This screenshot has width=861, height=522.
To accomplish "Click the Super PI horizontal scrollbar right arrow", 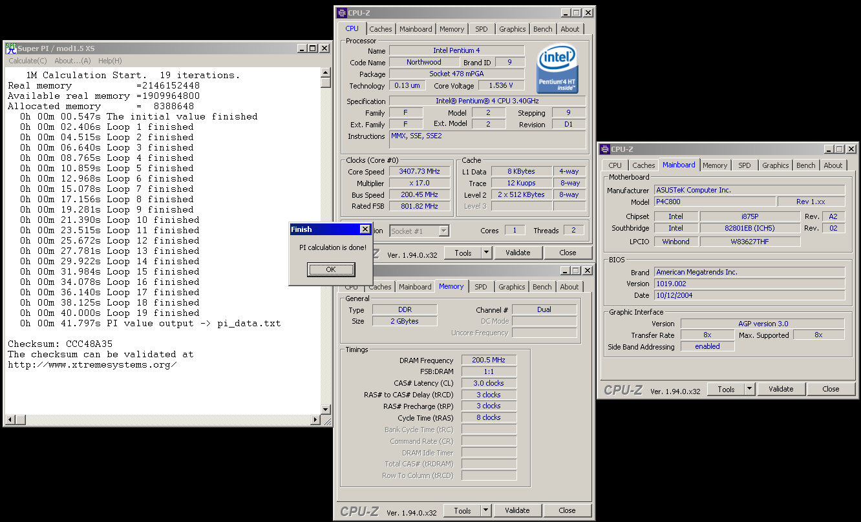I will [x=316, y=421].
